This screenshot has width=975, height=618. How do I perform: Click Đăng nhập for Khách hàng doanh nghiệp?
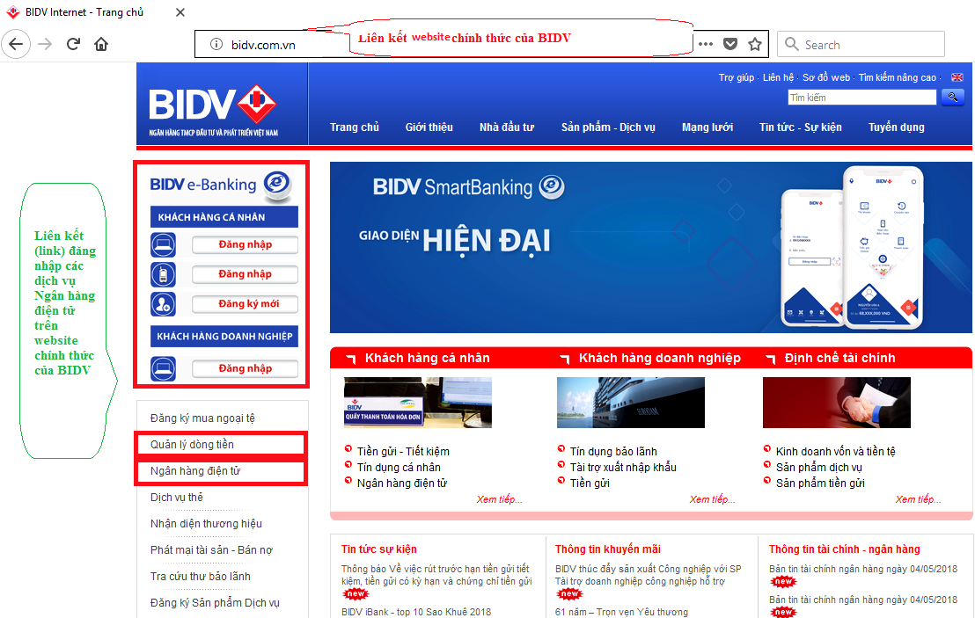(245, 369)
